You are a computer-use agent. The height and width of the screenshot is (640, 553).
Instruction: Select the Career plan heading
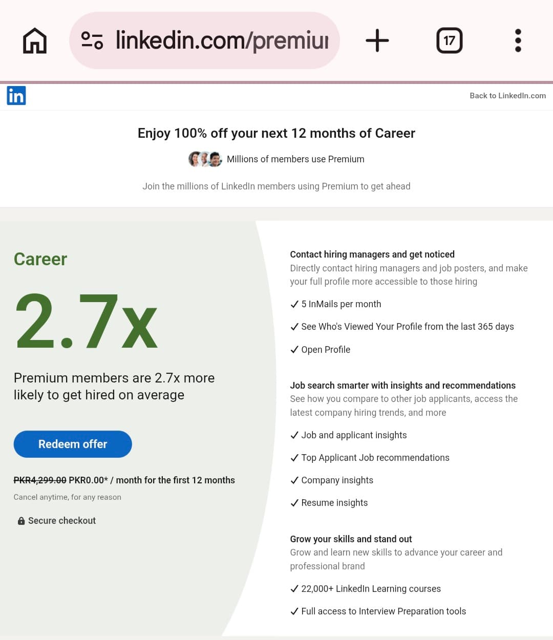coord(40,259)
